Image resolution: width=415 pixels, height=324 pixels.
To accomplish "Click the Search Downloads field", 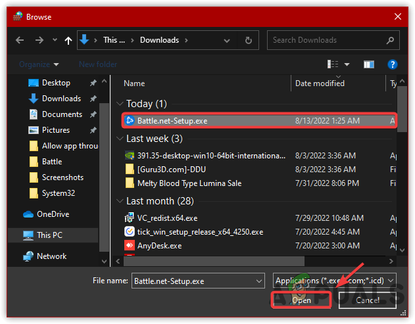I will click(x=329, y=40).
